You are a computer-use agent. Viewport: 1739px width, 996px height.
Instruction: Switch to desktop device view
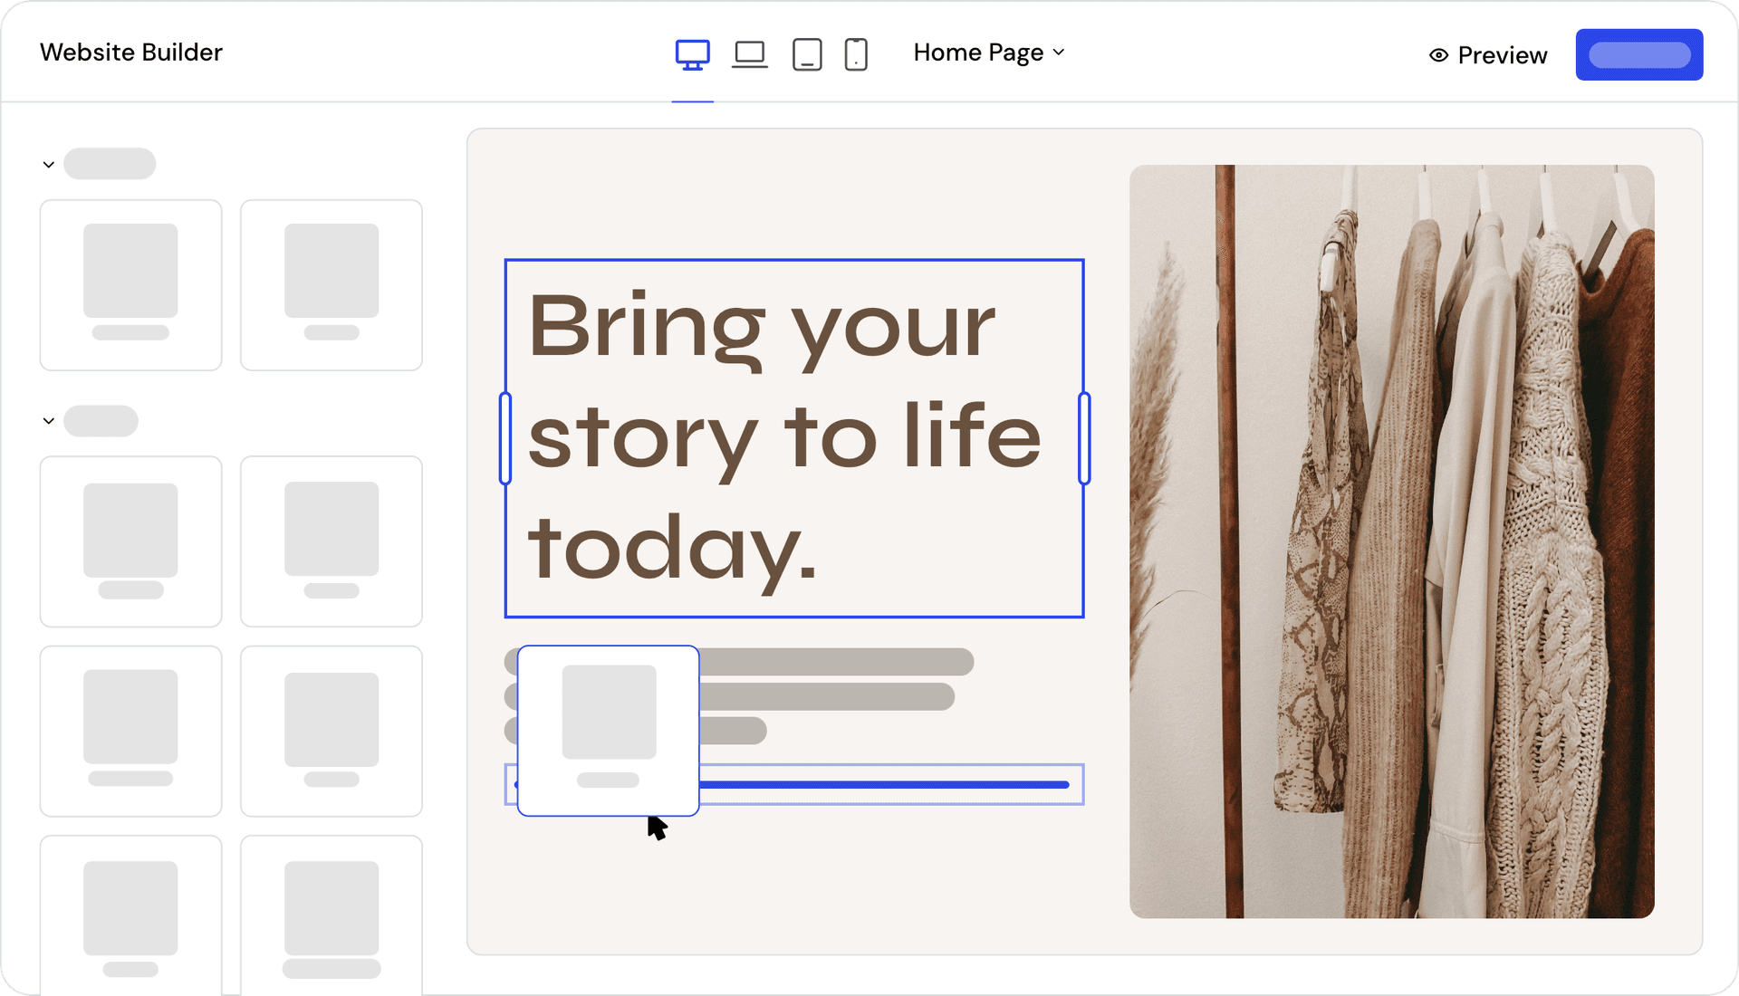point(693,54)
